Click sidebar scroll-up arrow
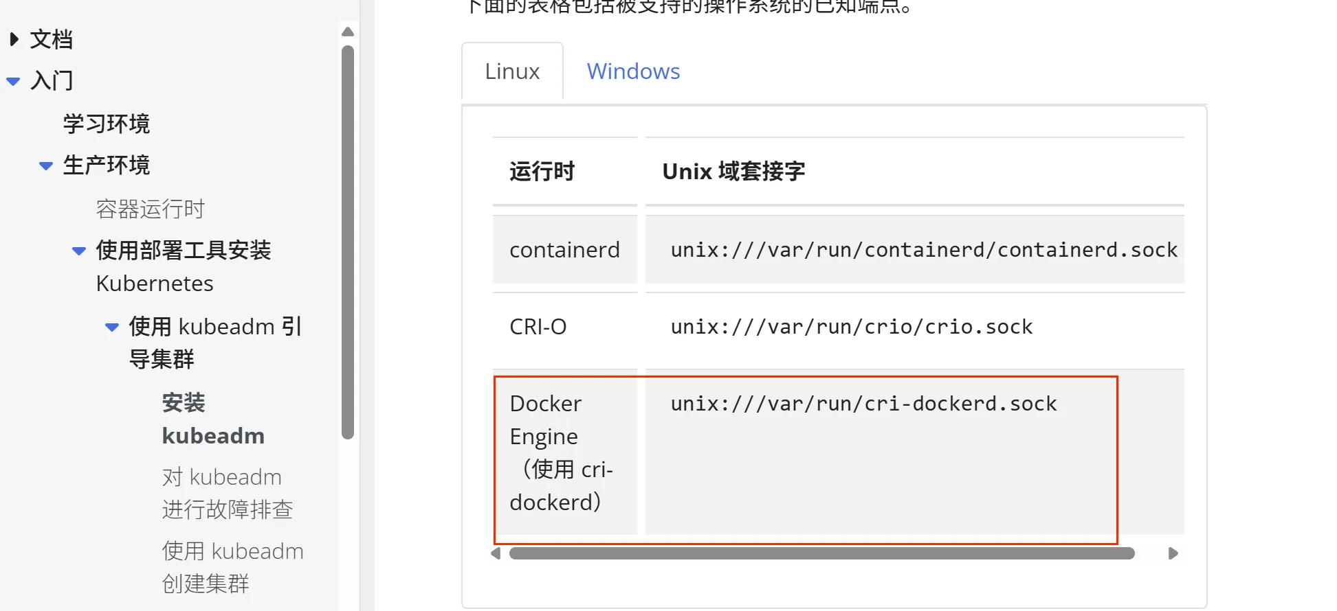 [348, 32]
